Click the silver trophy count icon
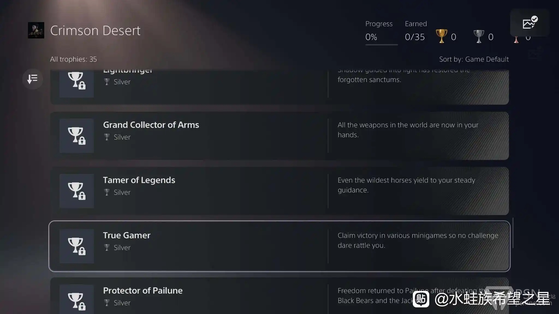 [x=478, y=36]
